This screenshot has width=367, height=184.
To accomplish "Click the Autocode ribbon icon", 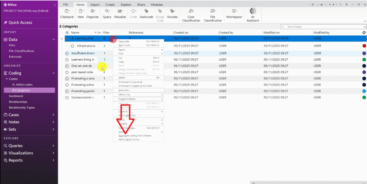I will pos(146,14).
